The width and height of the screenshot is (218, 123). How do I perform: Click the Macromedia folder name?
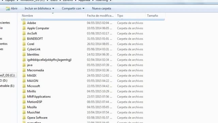point(35,70)
